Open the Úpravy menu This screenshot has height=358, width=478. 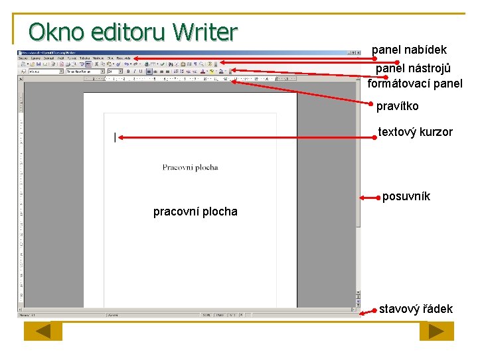pyautogui.click(x=36, y=58)
